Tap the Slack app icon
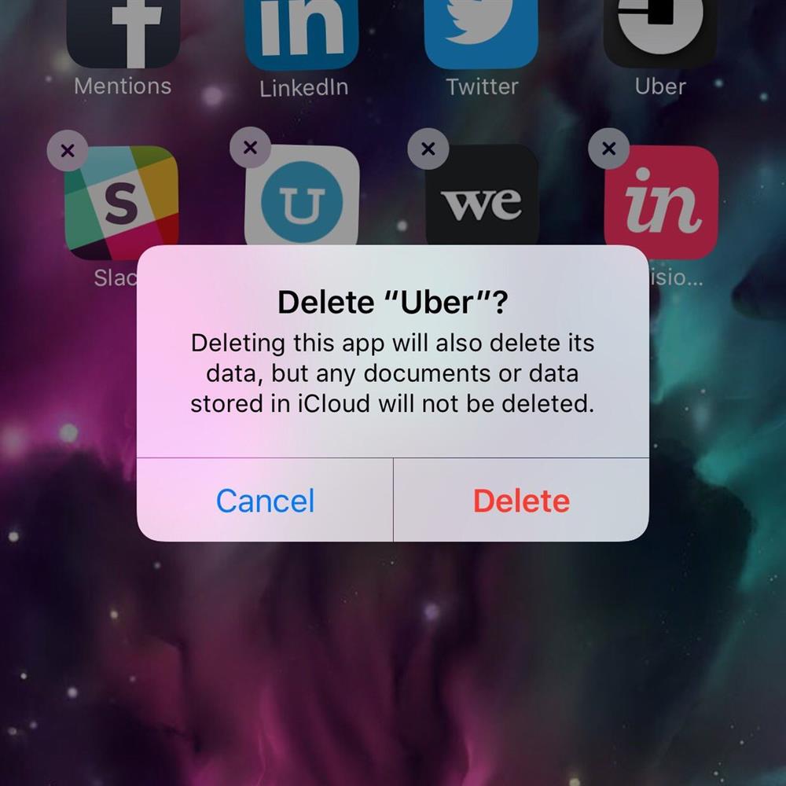Image resolution: width=786 pixels, height=786 pixels. (122, 203)
